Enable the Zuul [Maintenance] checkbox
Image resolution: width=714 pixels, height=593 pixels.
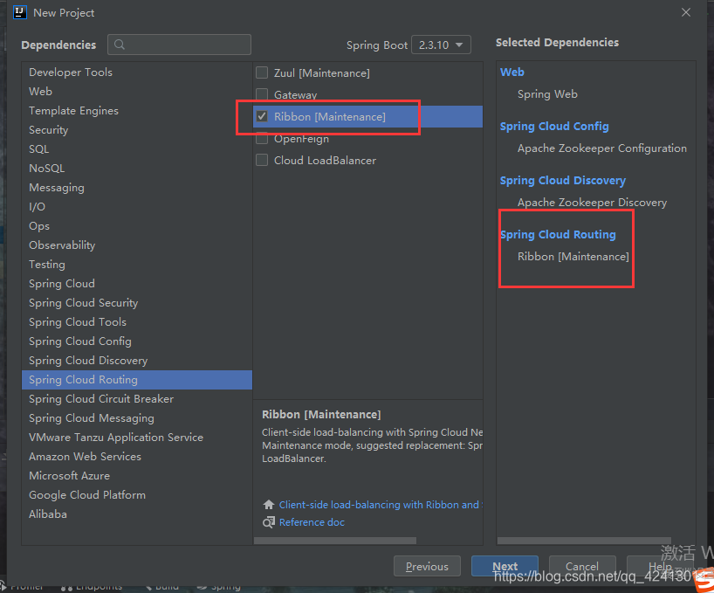[262, 72]
